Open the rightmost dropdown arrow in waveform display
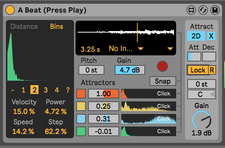225x148 pixels. pos(170,49)
